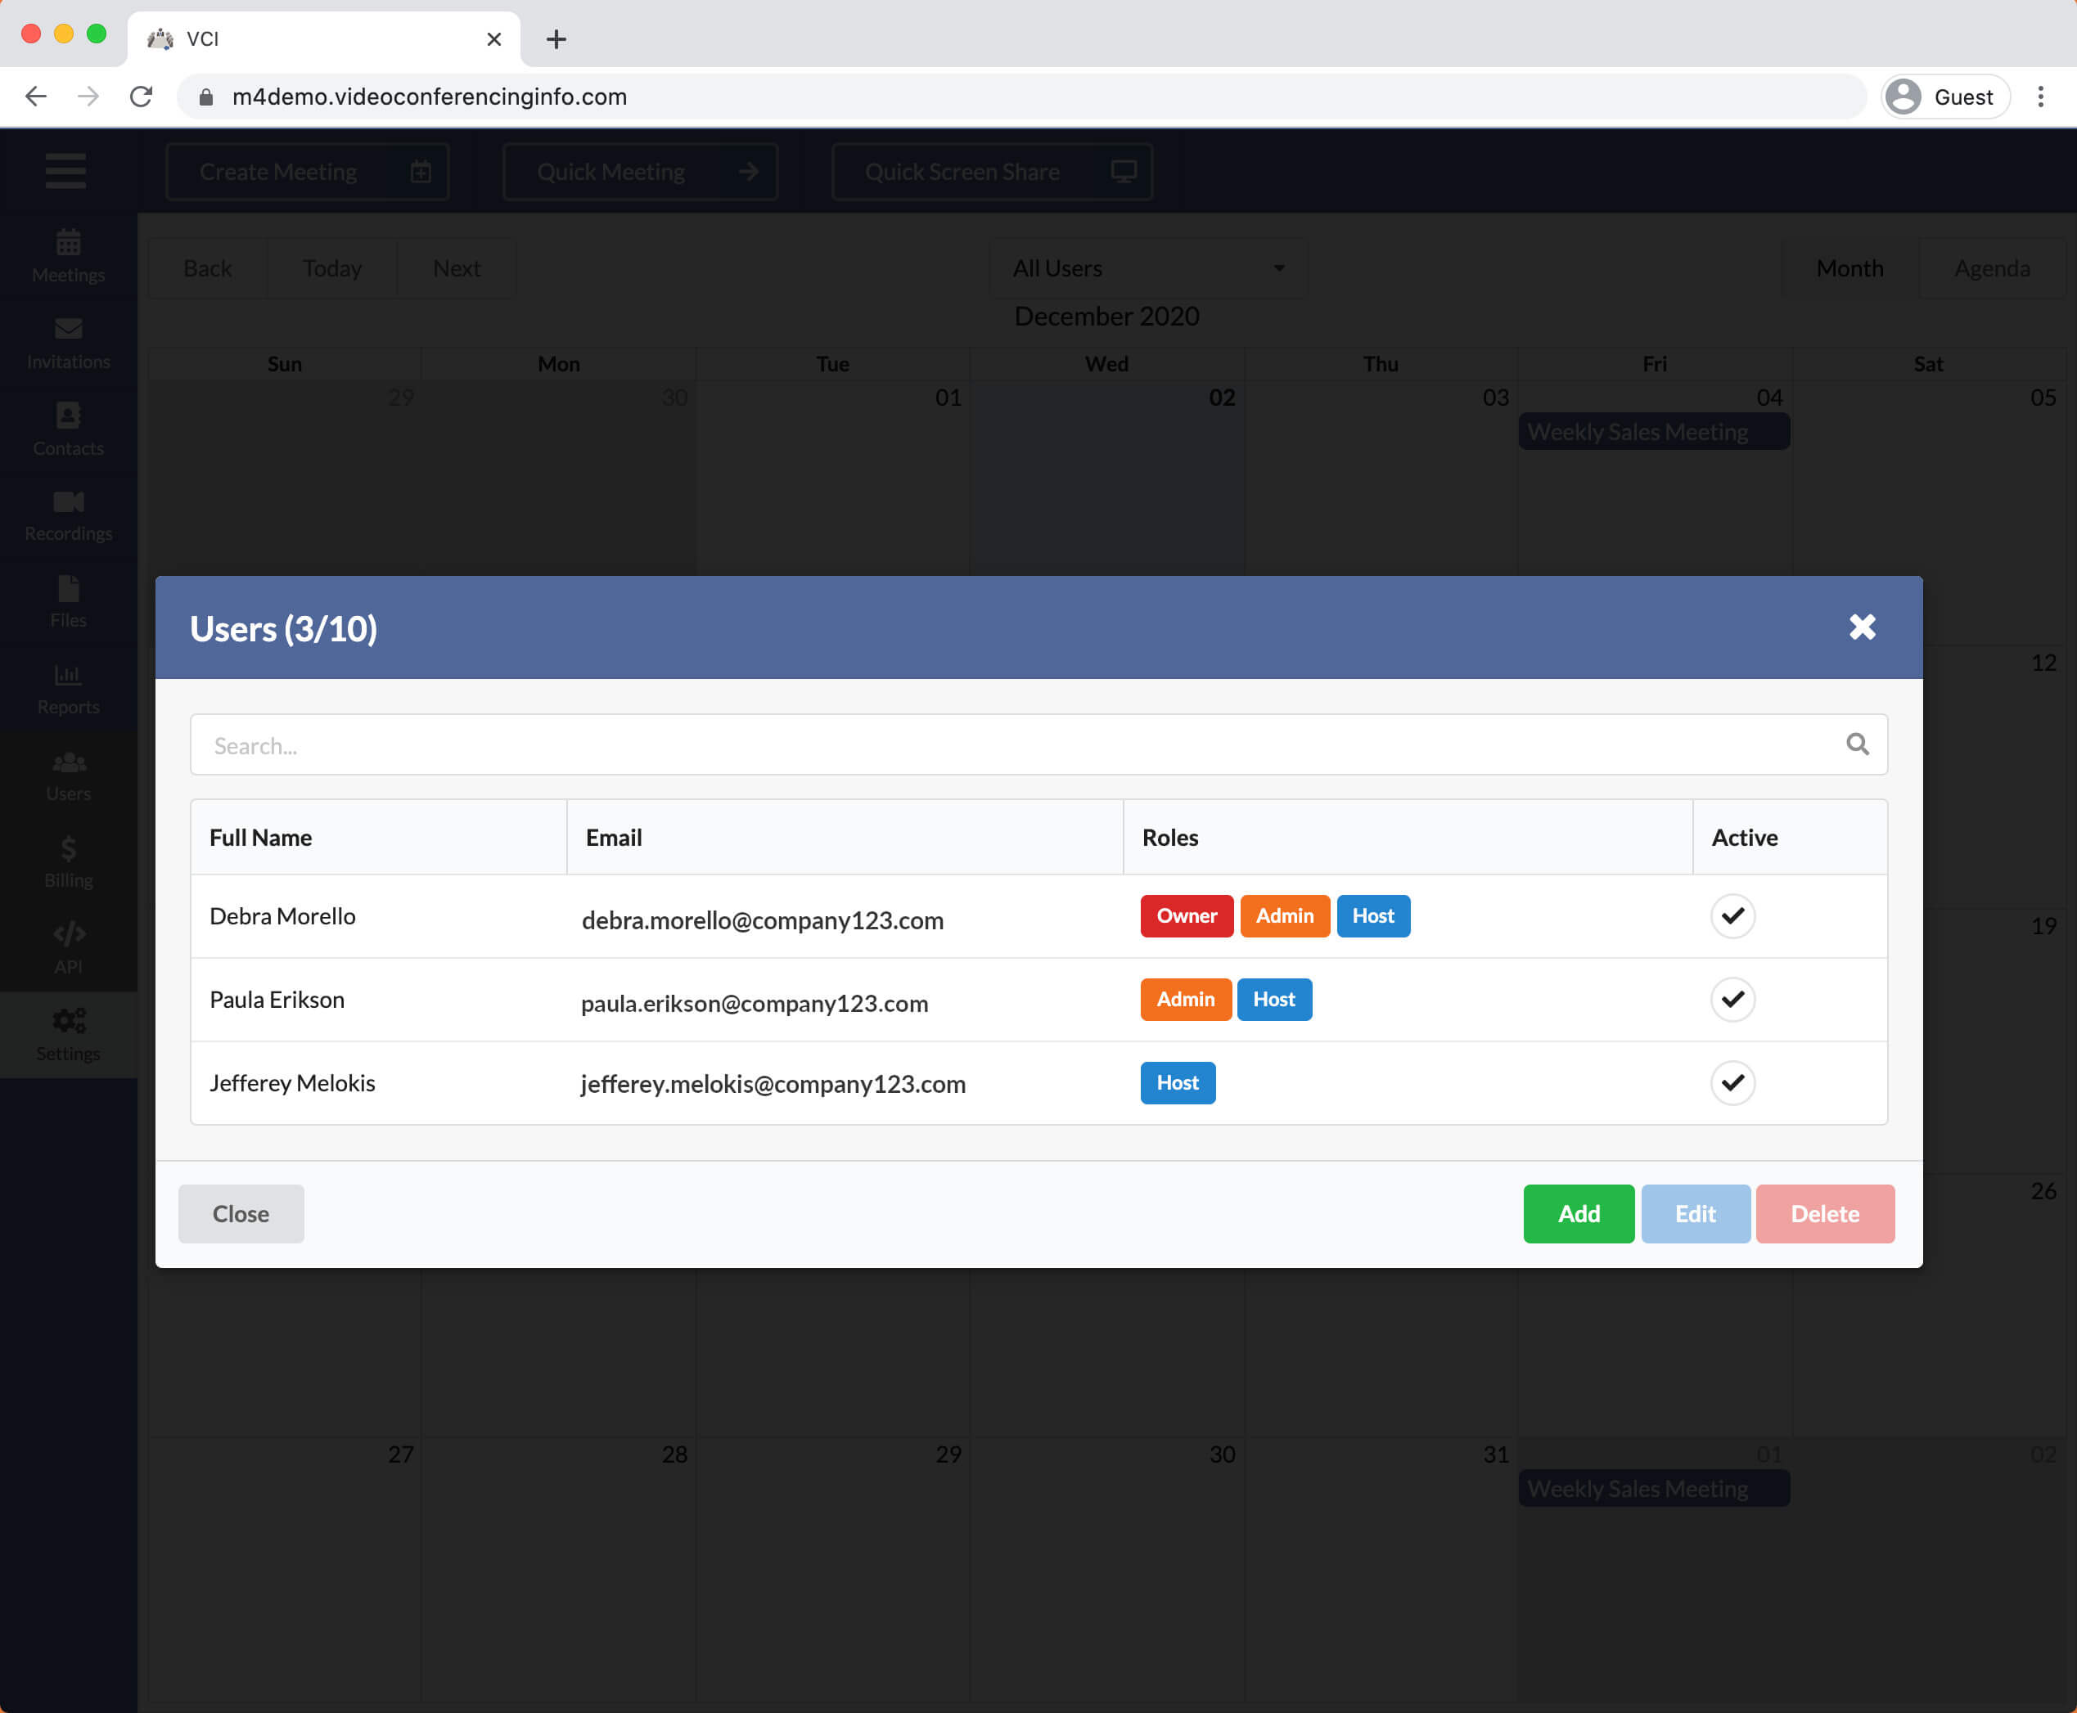The width and height of the screenshot is (2077, 1713).
Task: Click the Edit button
Action: coord(1695,1214)
